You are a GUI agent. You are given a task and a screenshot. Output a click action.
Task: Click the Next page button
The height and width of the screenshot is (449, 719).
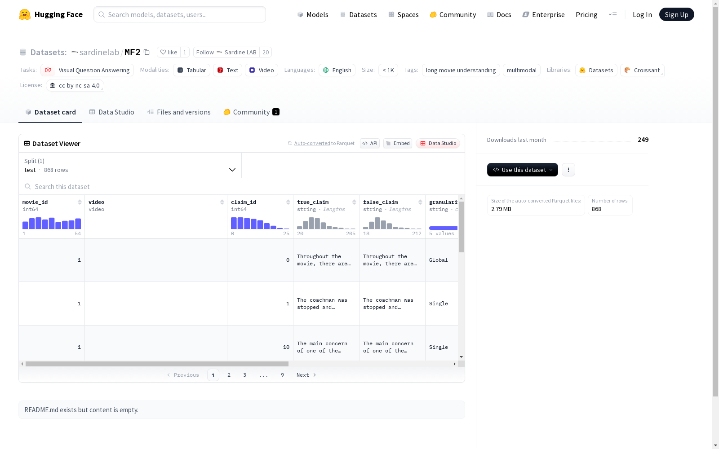[x=306, y=375]
